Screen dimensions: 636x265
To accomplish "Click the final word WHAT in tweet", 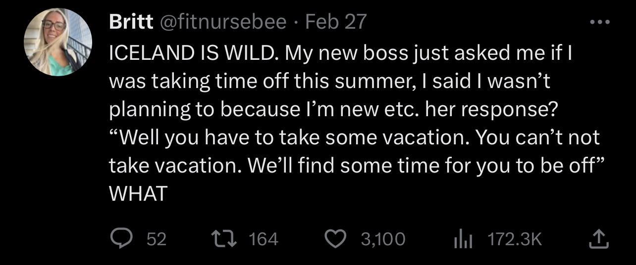I will [x=138, y=194].
